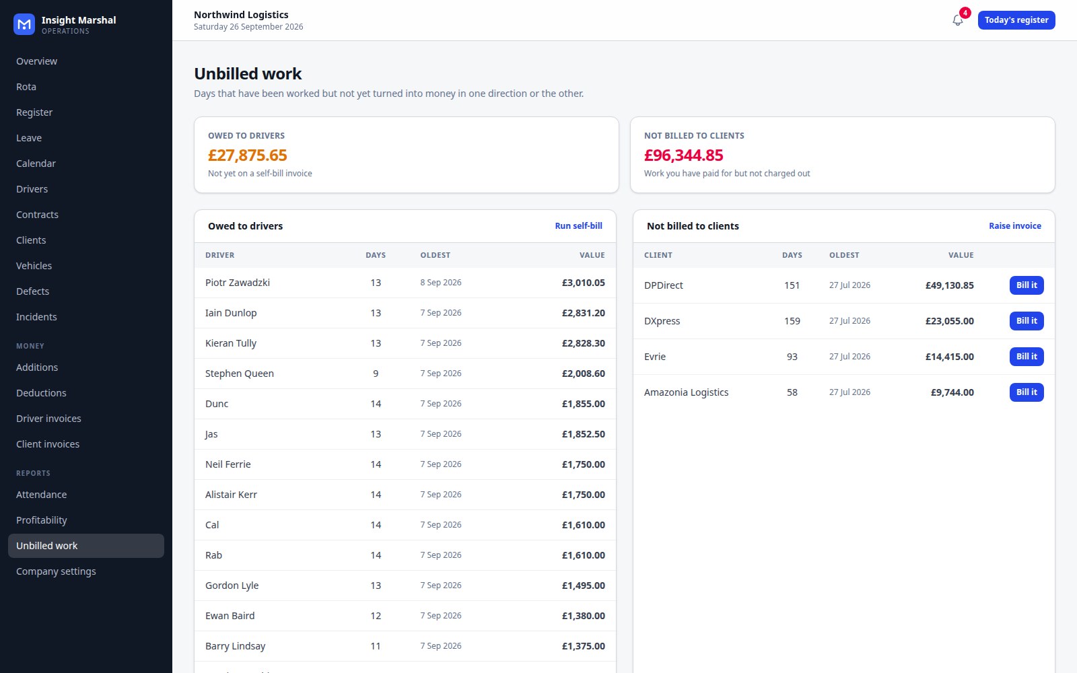Open Today's register
Screen dimensions: 1077x673
1016,20
